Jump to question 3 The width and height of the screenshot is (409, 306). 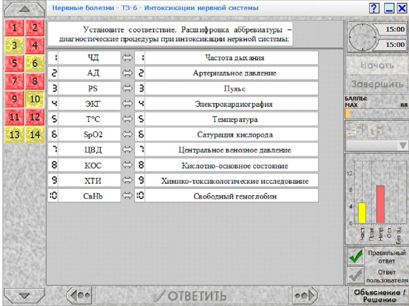click(x=14, y=45)
